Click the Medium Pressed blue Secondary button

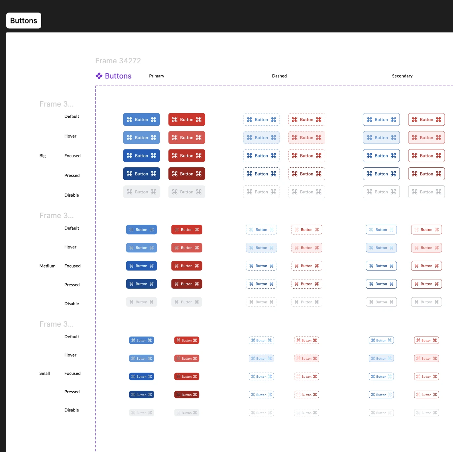[381, 284]
